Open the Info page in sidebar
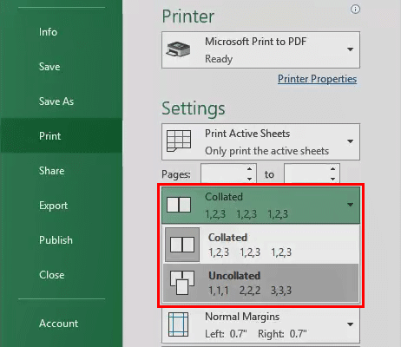 [x=48, y=32]
